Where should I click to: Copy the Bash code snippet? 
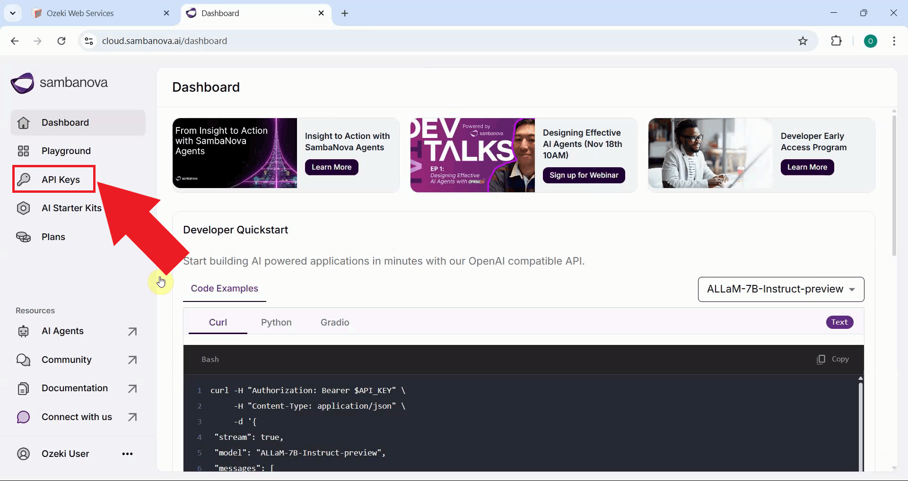pos(833,359)
